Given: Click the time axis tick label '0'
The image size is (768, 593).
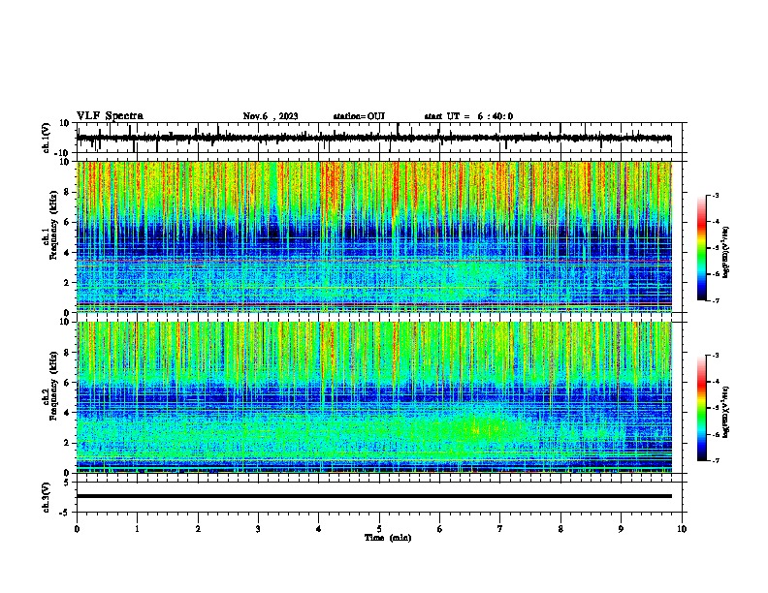Looking at the screenshot, I should click(77, 529).
